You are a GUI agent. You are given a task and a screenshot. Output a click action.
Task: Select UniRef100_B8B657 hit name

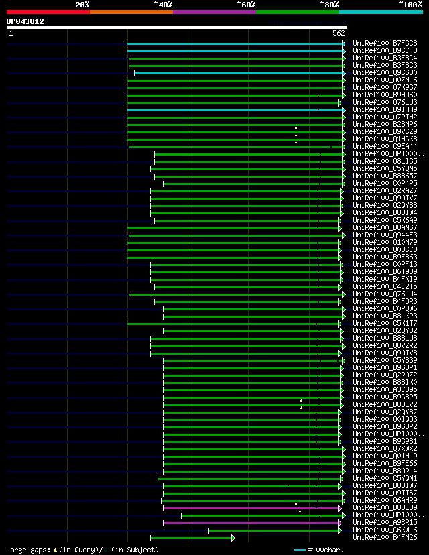coord(385,176)
